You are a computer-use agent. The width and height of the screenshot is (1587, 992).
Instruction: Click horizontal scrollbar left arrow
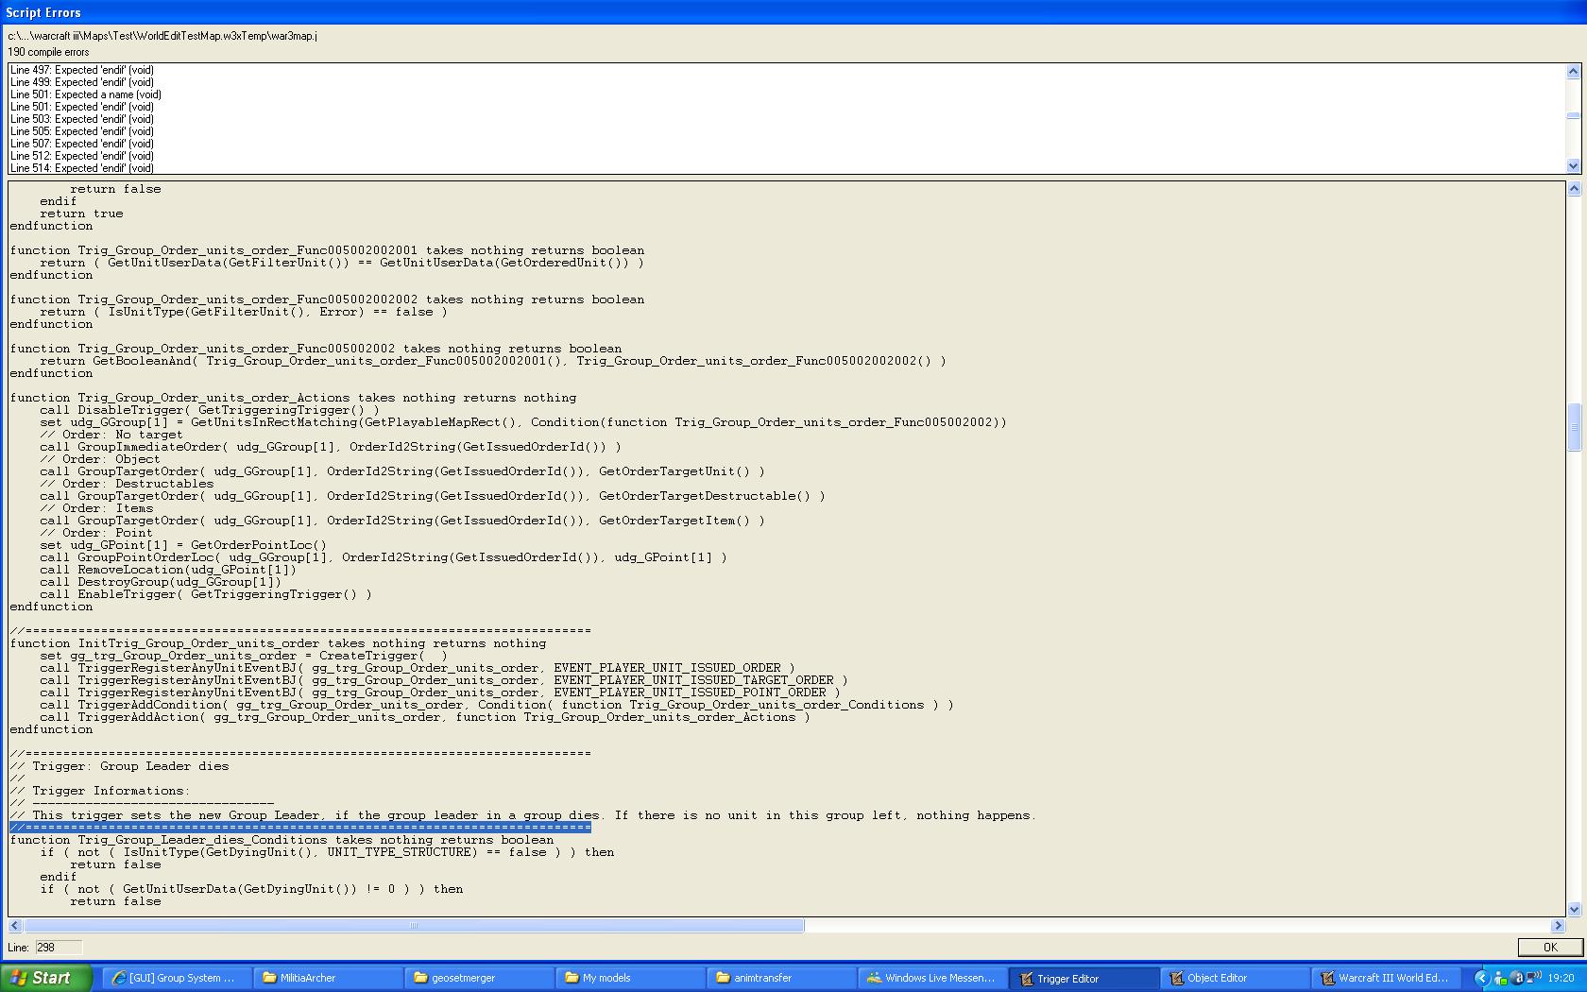click(x=15, y=926)
